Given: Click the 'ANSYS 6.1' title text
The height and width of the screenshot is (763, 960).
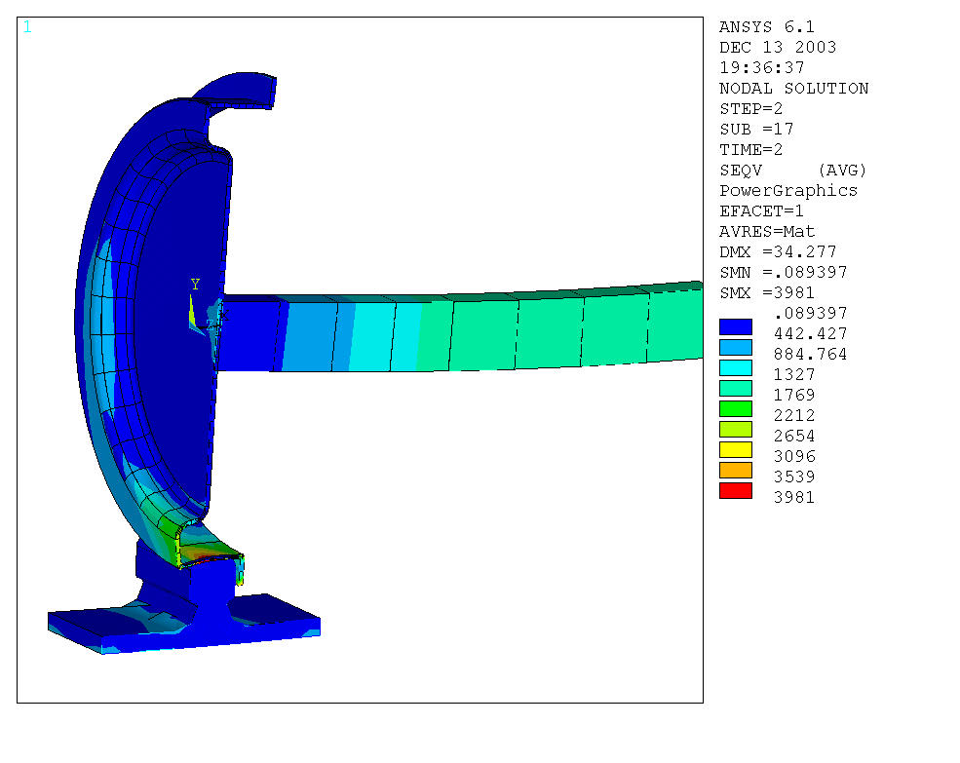Looking at the screenshot, I should point(766,27).
